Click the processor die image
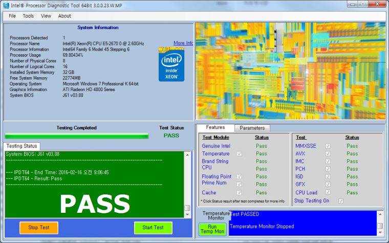Viewport: 389px width, 243px height. pyautogui.click(x=290, y=71)
